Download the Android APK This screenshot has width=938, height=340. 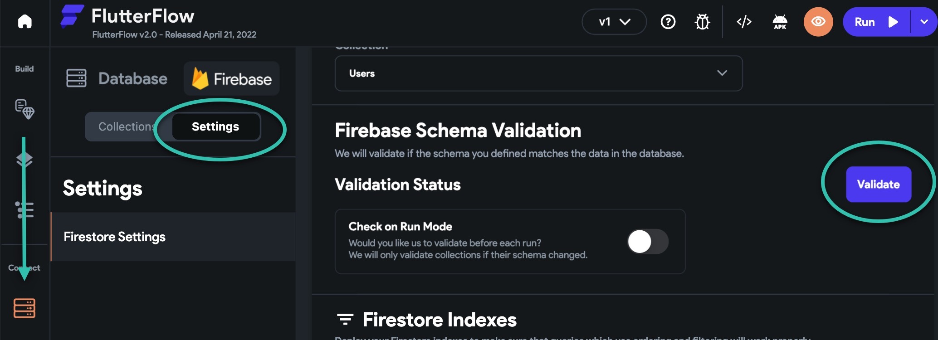(780, 22)
